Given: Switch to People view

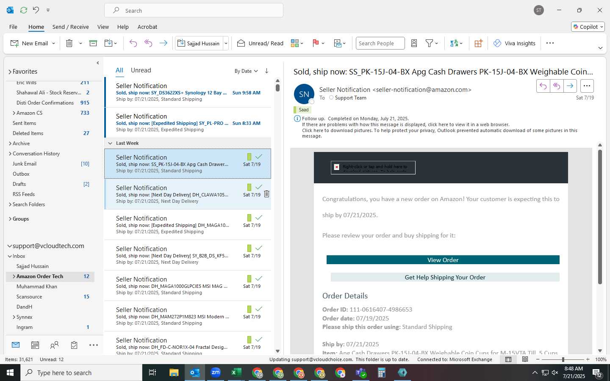Looking at the screenshot, I should 54,345.
